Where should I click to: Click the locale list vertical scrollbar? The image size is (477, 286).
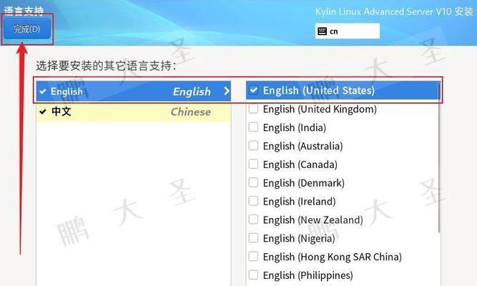point(439,157)
